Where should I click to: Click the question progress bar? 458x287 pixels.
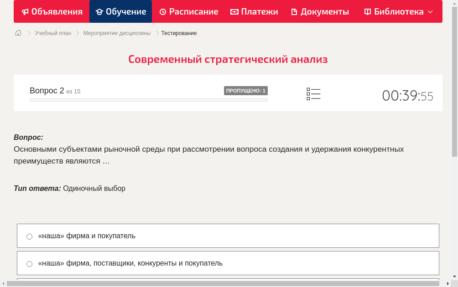[148, 100]
